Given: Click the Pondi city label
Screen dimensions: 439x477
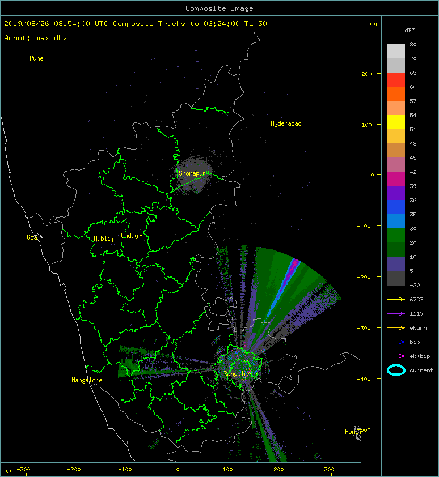Looking at the screenshot, I should pos(353,431).
